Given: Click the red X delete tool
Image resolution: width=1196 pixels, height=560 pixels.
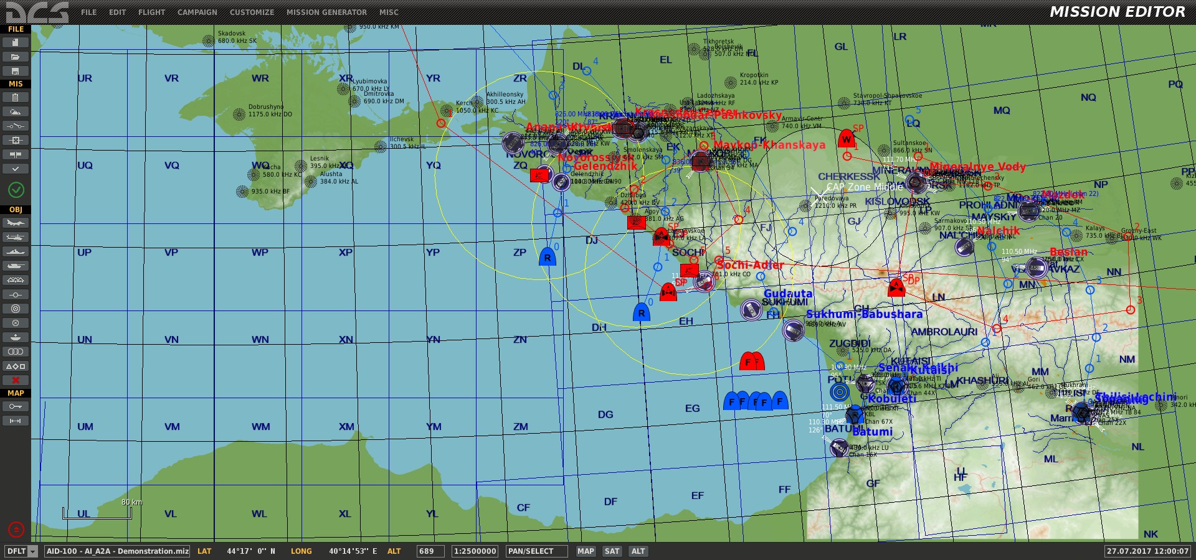Looking at the screenshot, I should 16,380.
